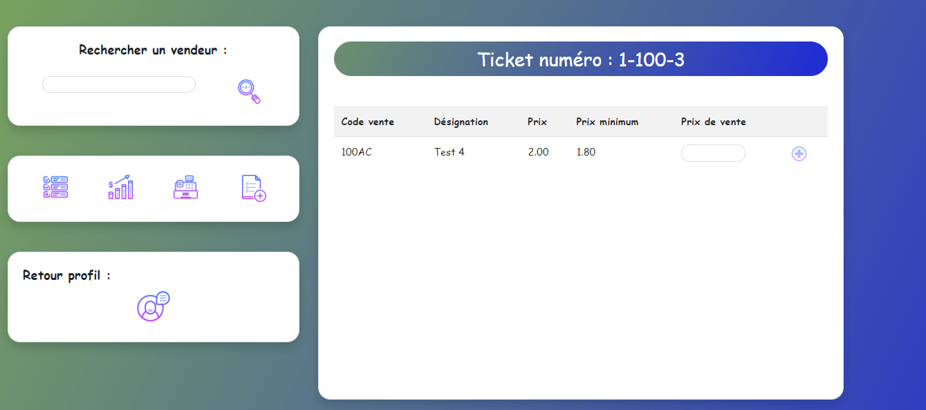Click the magnifying glass search icon
This screenshot has height=410, width=926.
click(x=249, y=91)
